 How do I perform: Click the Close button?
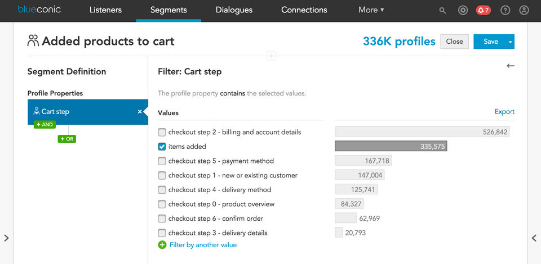point(454,42)
